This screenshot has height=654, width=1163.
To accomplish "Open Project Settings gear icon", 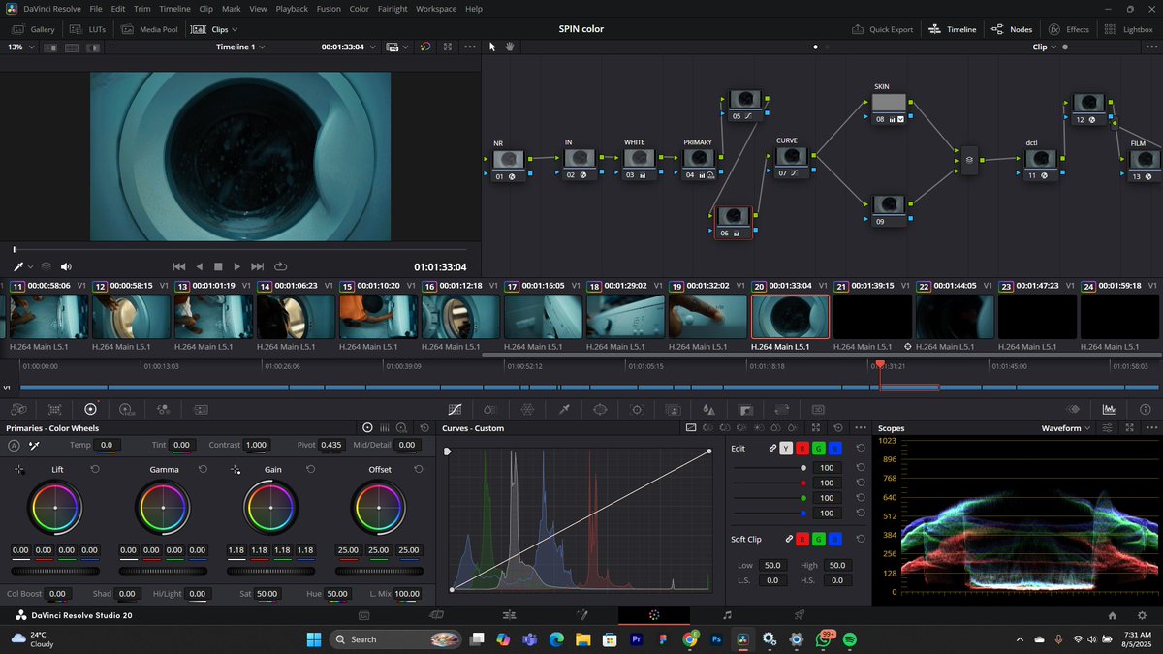I will (x=1140, y=615).
